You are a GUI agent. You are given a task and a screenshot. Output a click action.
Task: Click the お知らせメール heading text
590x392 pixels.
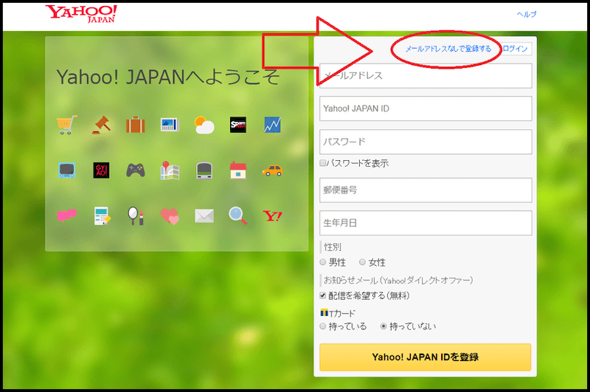coord(398,281)
